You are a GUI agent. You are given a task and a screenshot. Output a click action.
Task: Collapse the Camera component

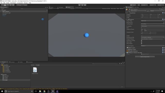(x=126, y=20)
